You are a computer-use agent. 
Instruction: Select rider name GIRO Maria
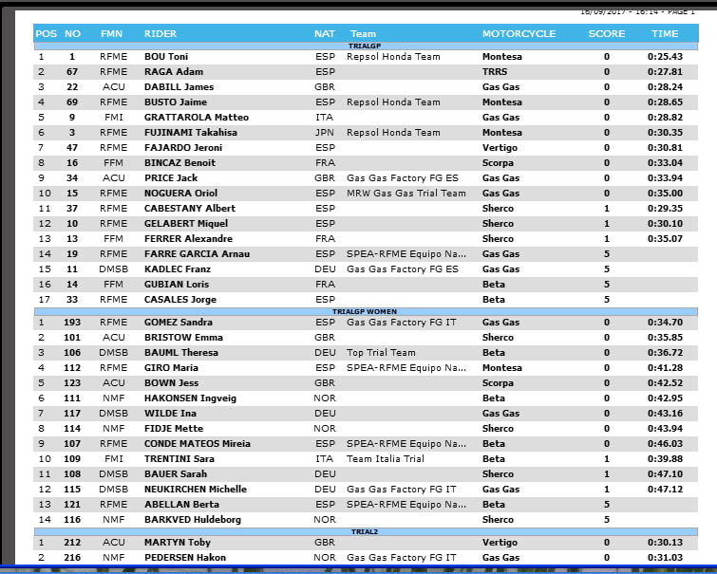171,368
